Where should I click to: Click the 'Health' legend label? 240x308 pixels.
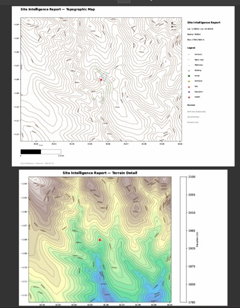(x=197, y=97)
